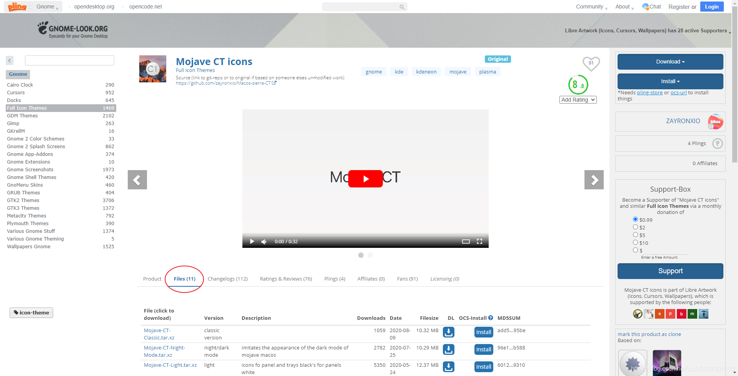Click the green 'm' supporter avatar
The width and height of the screenshot is (738, 376).
coord(692,314)
